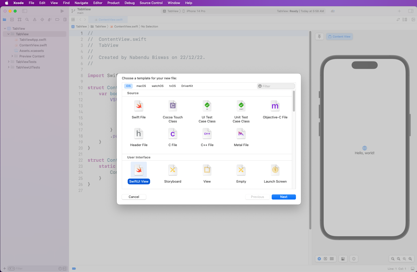Open the File menu
This screenshot has width=417, height=272.
(x=32, y=3)
